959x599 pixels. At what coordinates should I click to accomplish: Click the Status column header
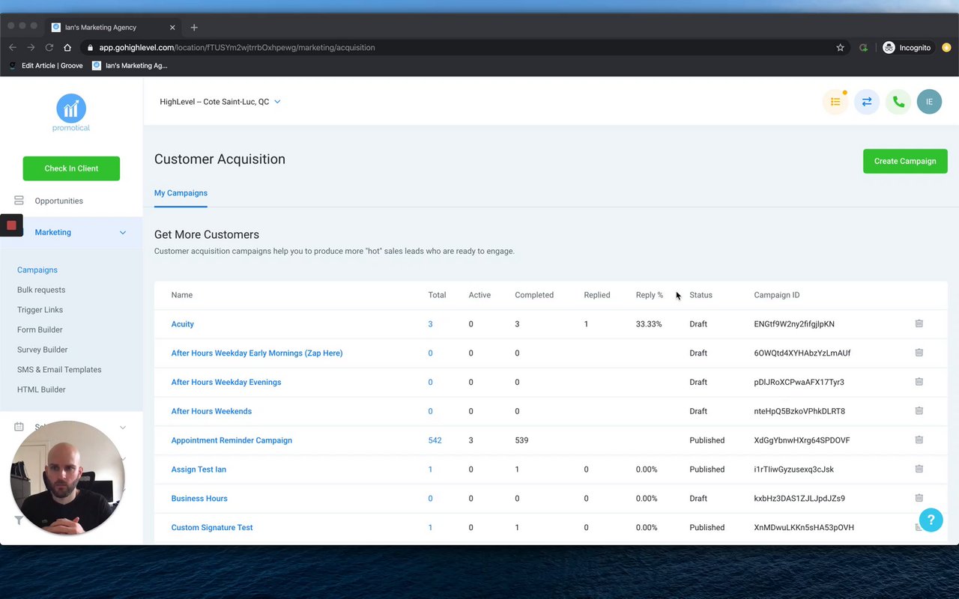[x=701, y=295]
